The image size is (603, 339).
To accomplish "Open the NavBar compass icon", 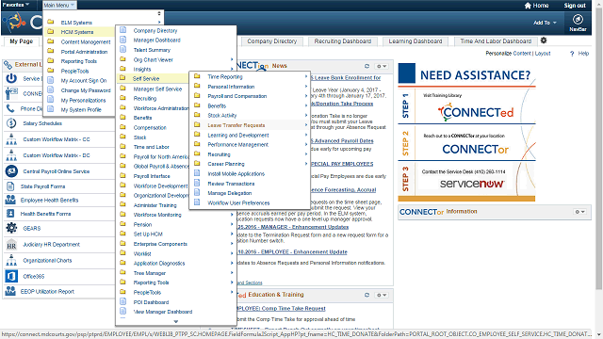I will [578, 19].
